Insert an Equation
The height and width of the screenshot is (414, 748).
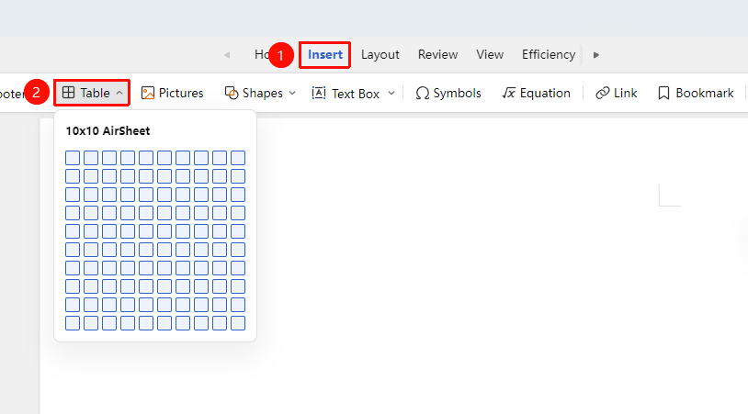[x=537, y=93]
